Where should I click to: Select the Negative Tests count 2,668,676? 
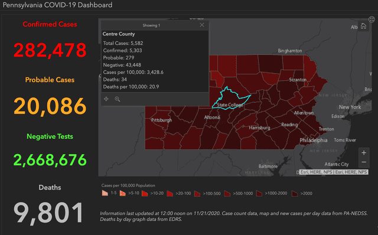(x=50, y=160)
